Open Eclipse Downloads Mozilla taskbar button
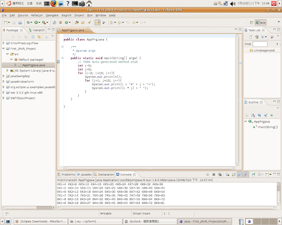This screenshot has width=282, height=225. 41,221
